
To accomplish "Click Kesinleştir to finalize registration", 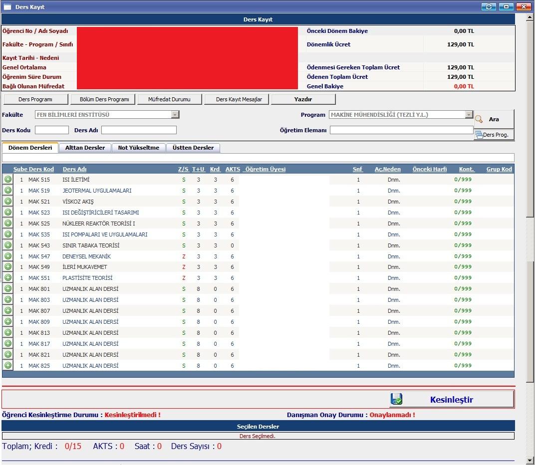I will pyautogui.click(x=452, y=400).
